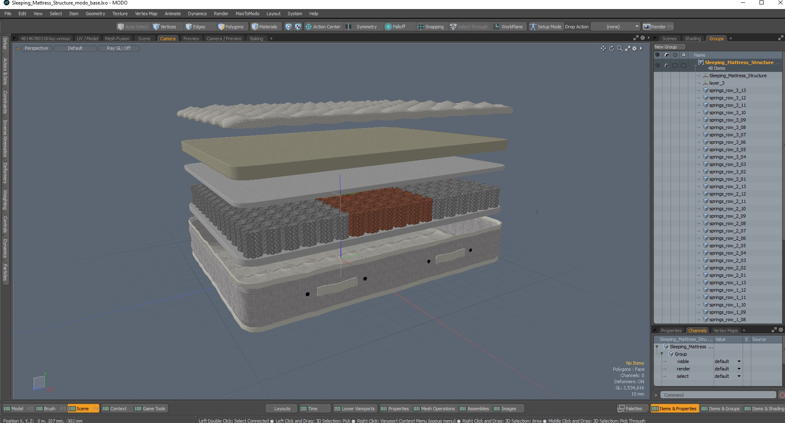This screenshot has height=423, width=785.
Task: Open Channels panel settings gear
Action: click(780, 330)
